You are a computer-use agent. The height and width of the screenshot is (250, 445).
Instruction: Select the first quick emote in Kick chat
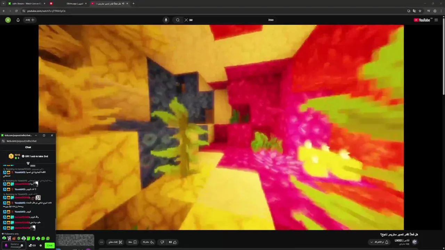click(x=4, y=238)
